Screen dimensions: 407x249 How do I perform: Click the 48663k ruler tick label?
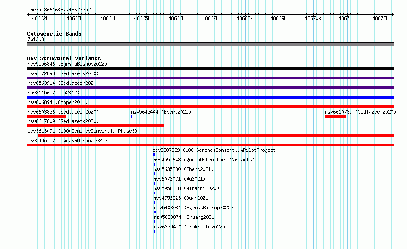[75, 19]
